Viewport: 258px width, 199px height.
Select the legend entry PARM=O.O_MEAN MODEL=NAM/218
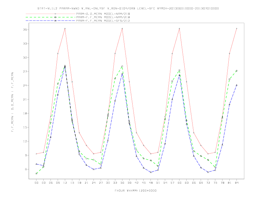103,14
